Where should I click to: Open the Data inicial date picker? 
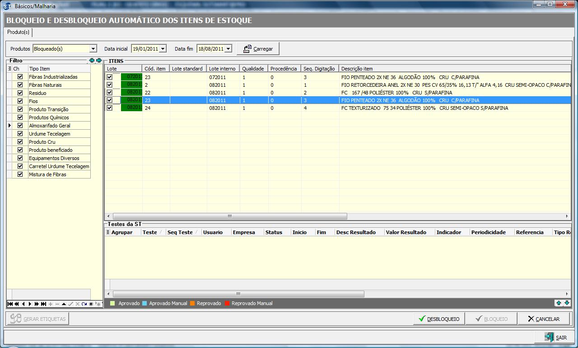[x=163, y=49]
